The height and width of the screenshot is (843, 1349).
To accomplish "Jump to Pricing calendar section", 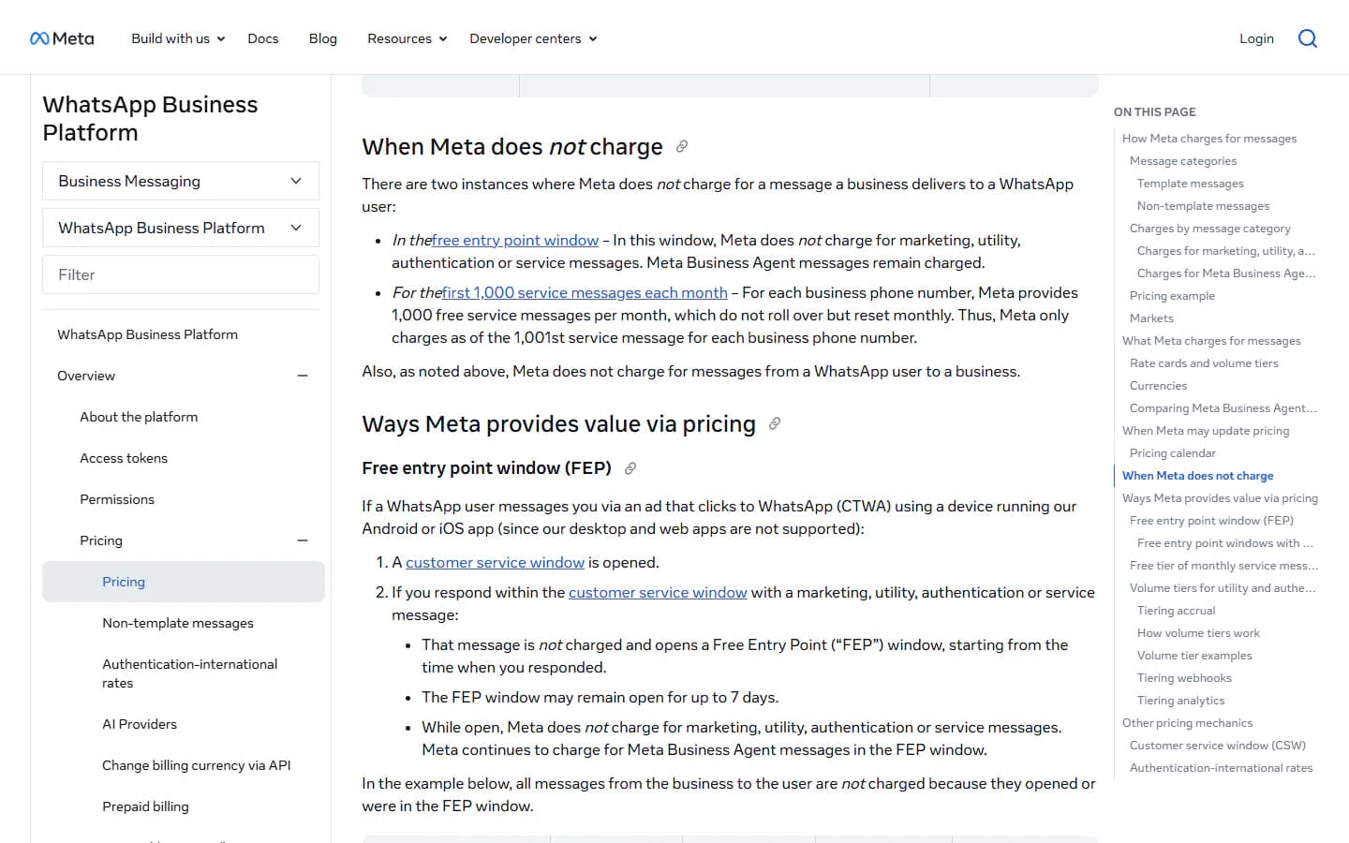I will (1173, 453).
